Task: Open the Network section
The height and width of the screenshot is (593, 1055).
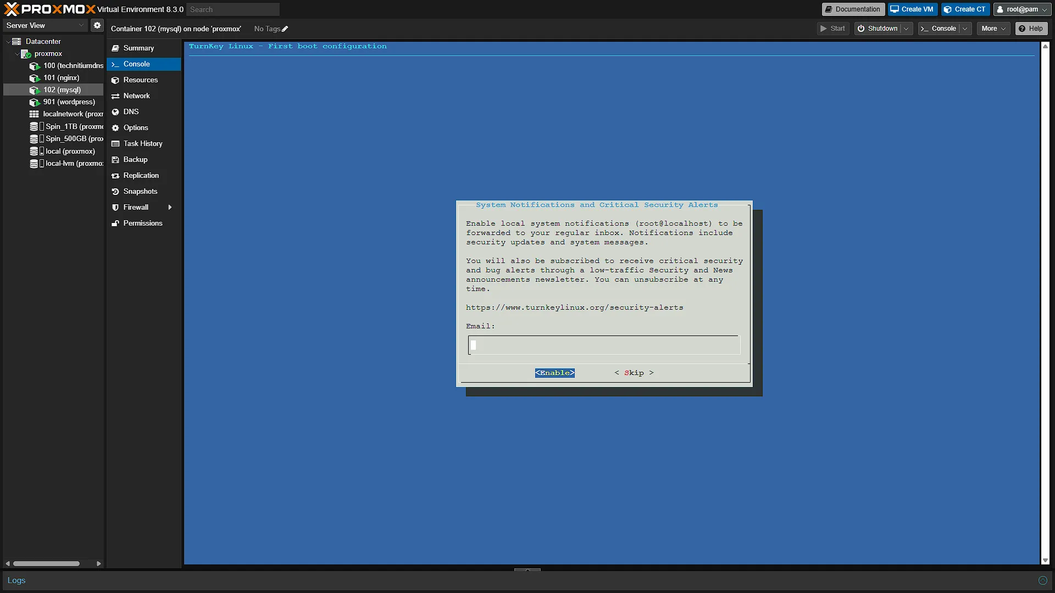Action: (144, 96)
